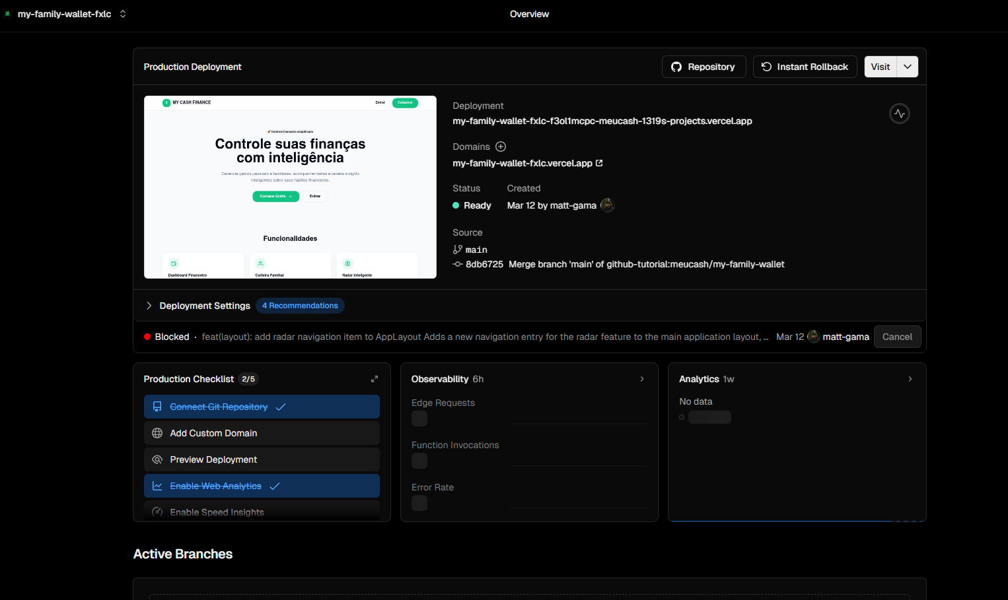The height and width of the screenshot is (600, 1008).
Task: Click the chart icon for Enable Web Analytics
Action: pos(157,486)
